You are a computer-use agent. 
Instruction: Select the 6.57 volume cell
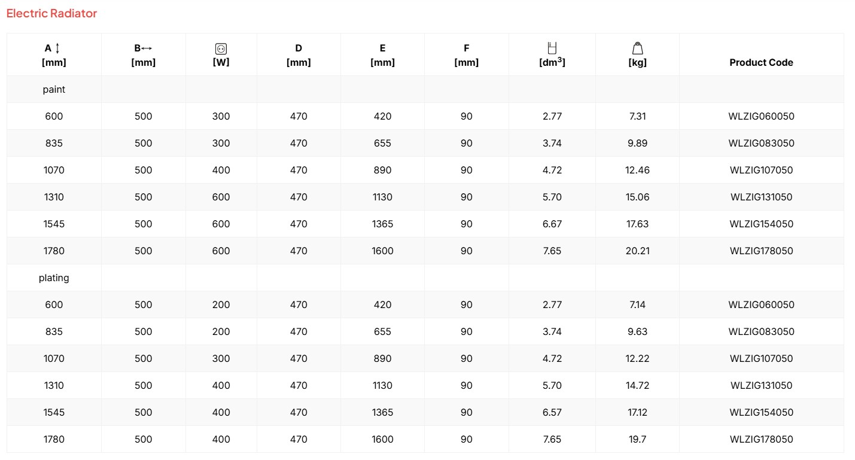coord(552,412)
